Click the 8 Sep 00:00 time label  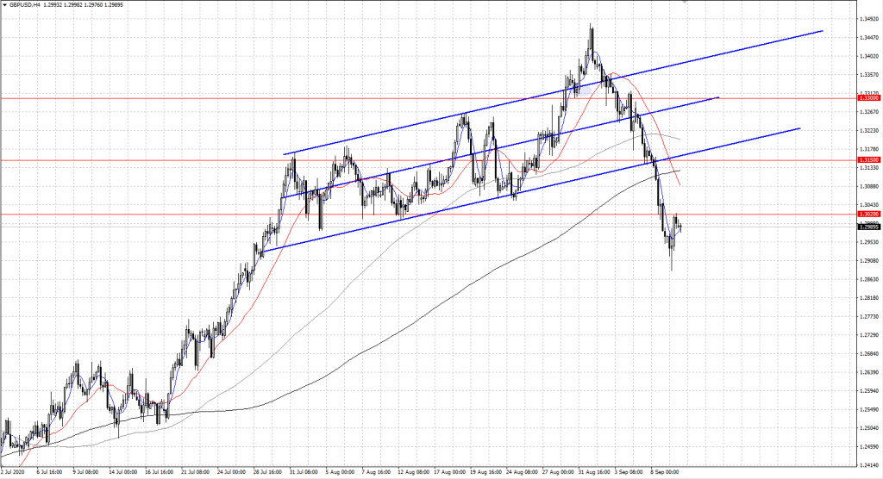[666, 471]
